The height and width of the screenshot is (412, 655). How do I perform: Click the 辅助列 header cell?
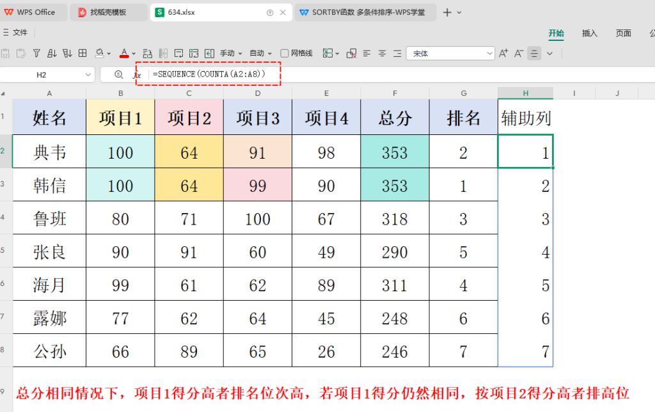(x=526, y=118)
